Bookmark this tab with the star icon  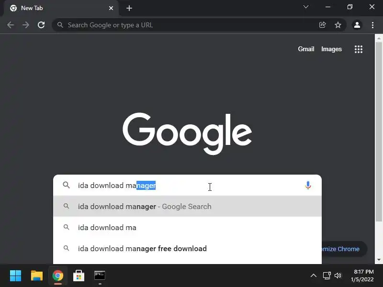click(338, 25)
